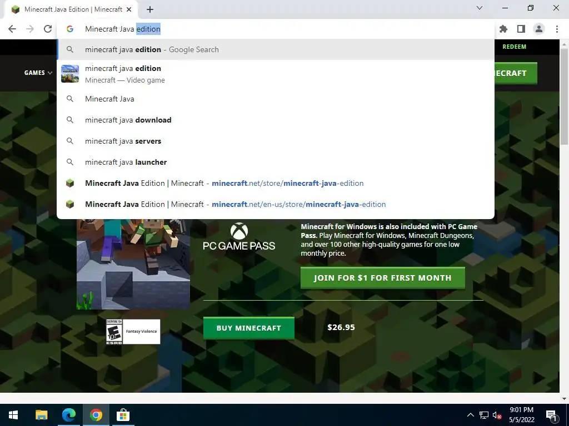Open a new tab with the plus button
The width and height of the screenshot is (569, 426).
pos(150,10)
